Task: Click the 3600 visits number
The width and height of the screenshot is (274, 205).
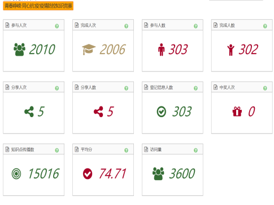Action: (182, 173)
